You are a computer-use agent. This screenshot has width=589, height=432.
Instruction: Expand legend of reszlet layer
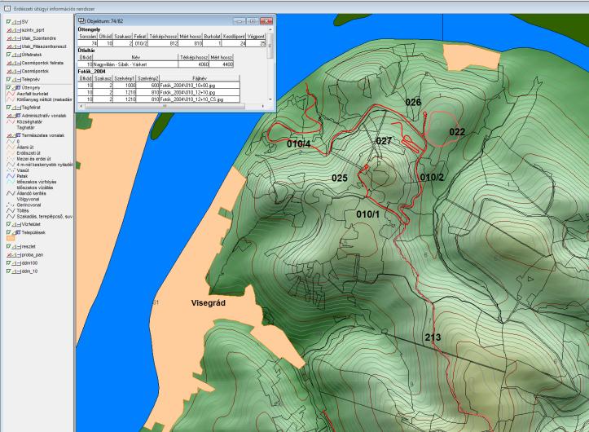[x=19, y=247]
